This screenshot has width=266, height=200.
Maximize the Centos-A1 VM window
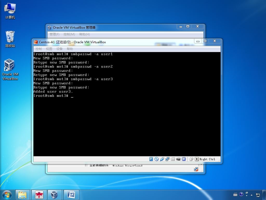(x=205, y=41)
